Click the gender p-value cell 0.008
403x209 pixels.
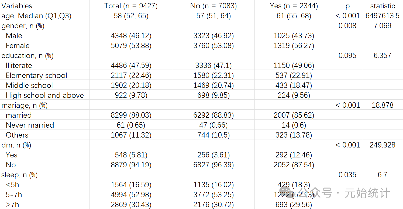347,26
